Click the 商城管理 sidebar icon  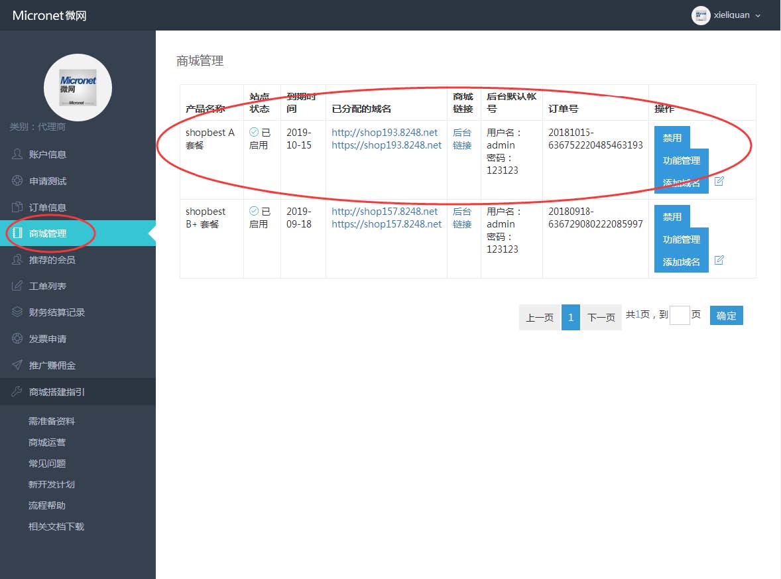[17, 233]
